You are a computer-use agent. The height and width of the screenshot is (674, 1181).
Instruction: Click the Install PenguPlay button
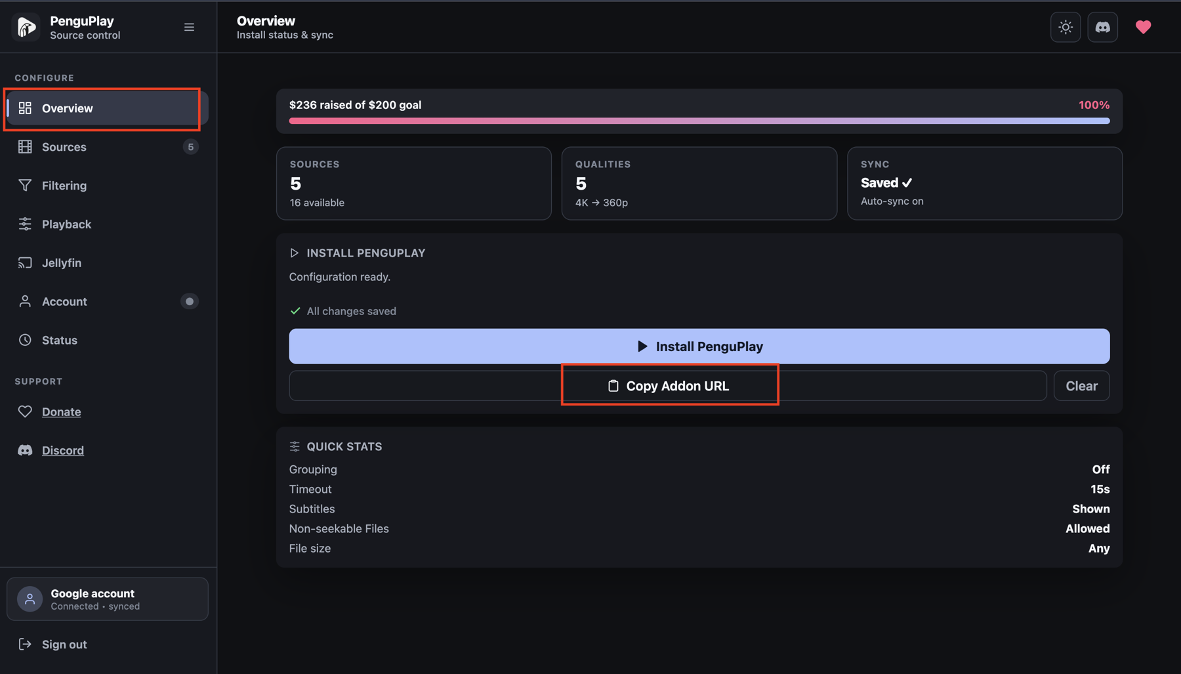pos(699,347)
